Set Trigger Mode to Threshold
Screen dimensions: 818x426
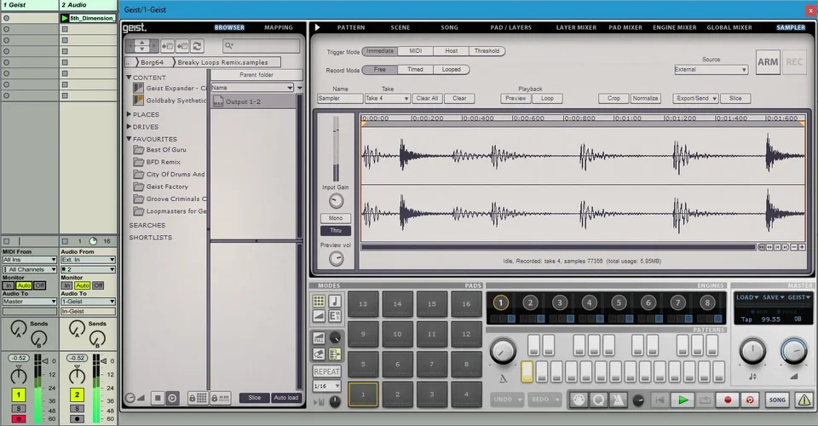coord(487,51)
